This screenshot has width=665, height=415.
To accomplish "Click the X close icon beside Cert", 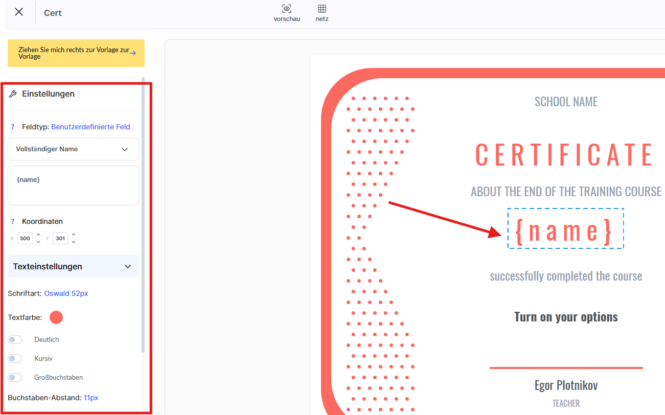I will [x=19, y=12].
